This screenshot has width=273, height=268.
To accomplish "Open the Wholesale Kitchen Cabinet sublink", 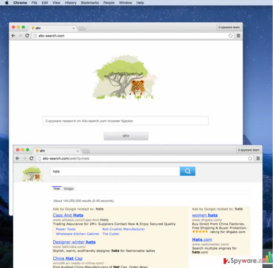I will (77, 234).
